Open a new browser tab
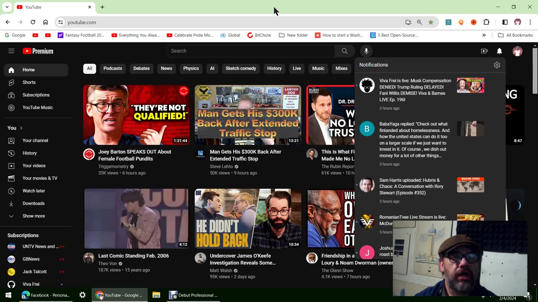This screenshot has height=302, width=538. [102, 7]
